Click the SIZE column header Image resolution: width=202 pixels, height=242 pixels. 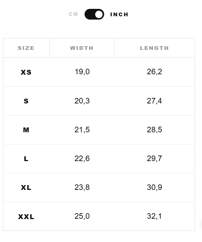(26, 48)
